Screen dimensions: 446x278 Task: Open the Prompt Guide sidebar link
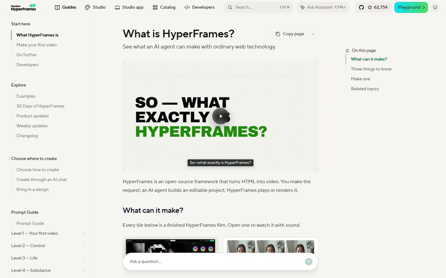coord(30,224)
